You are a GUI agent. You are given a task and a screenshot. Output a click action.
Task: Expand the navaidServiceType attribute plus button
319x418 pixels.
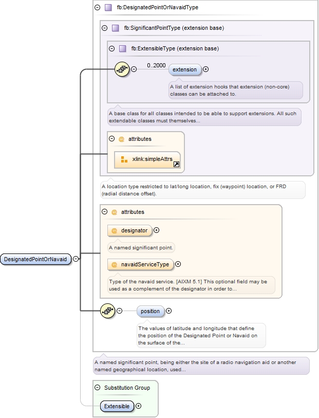point(178,264)
